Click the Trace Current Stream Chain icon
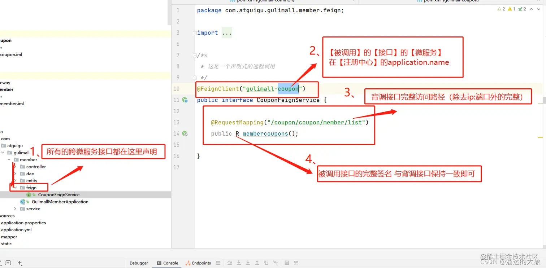 click(296, 263)
